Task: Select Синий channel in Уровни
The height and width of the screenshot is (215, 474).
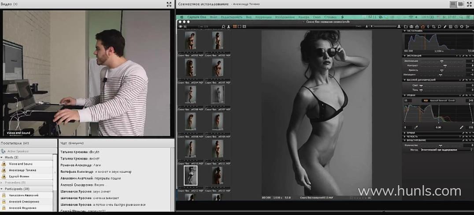Action: coord(452,100)
